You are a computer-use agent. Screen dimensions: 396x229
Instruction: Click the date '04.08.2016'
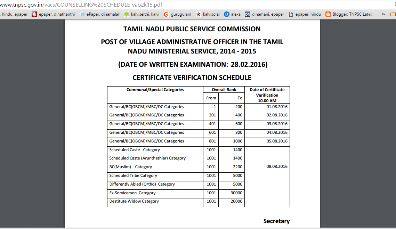coord(277,132)
